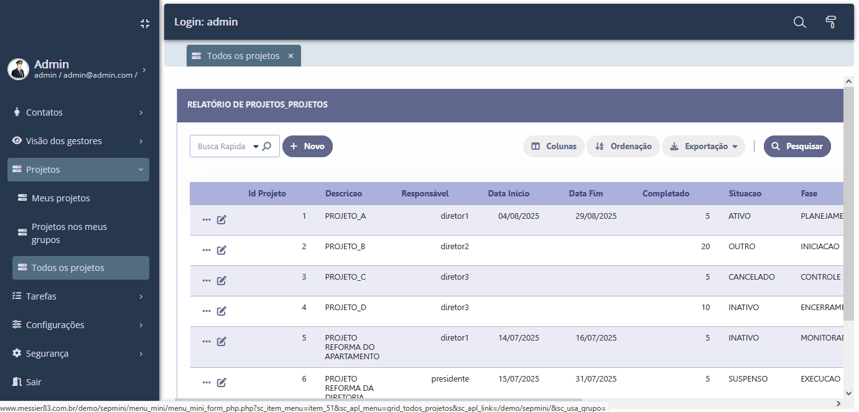Open the theme paint roller icon
The height and width of the screenshot is (412, 859).
(830, 22)
